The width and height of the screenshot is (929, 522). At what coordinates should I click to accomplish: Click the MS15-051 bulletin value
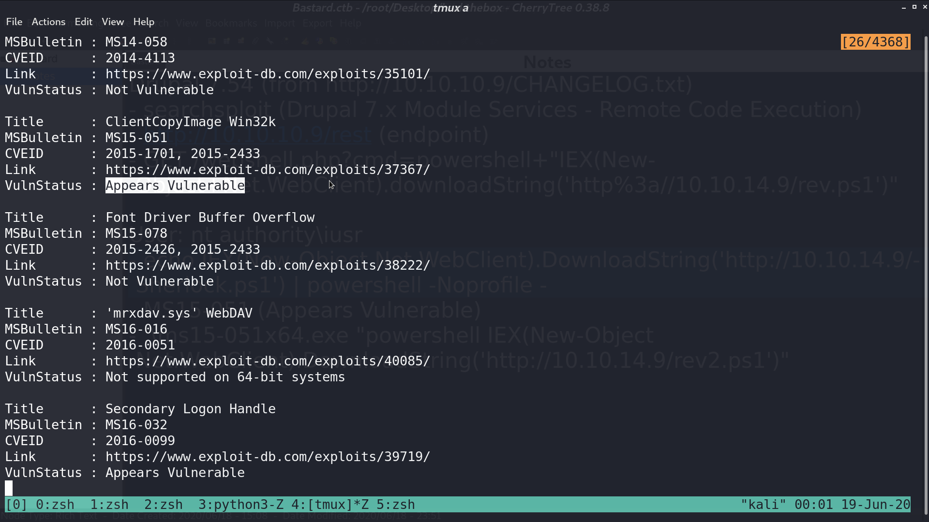[136, 138]
